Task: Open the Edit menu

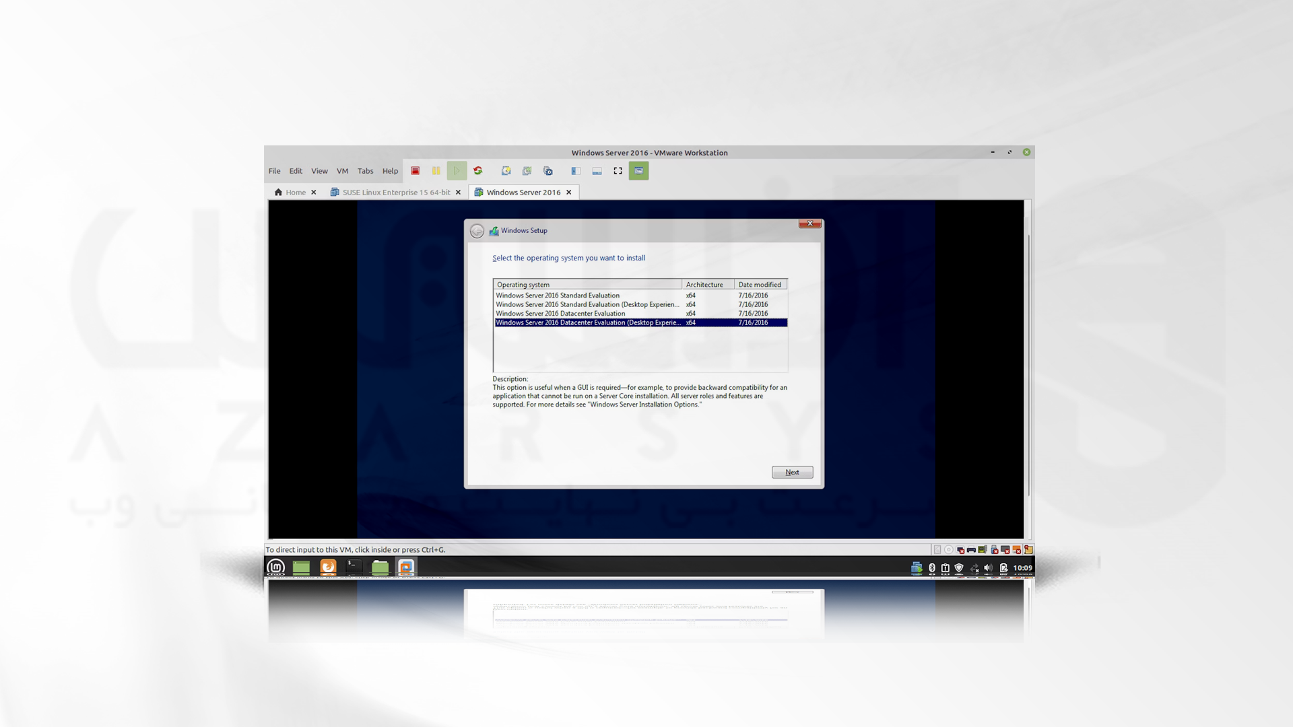Action: pos(296,171)
